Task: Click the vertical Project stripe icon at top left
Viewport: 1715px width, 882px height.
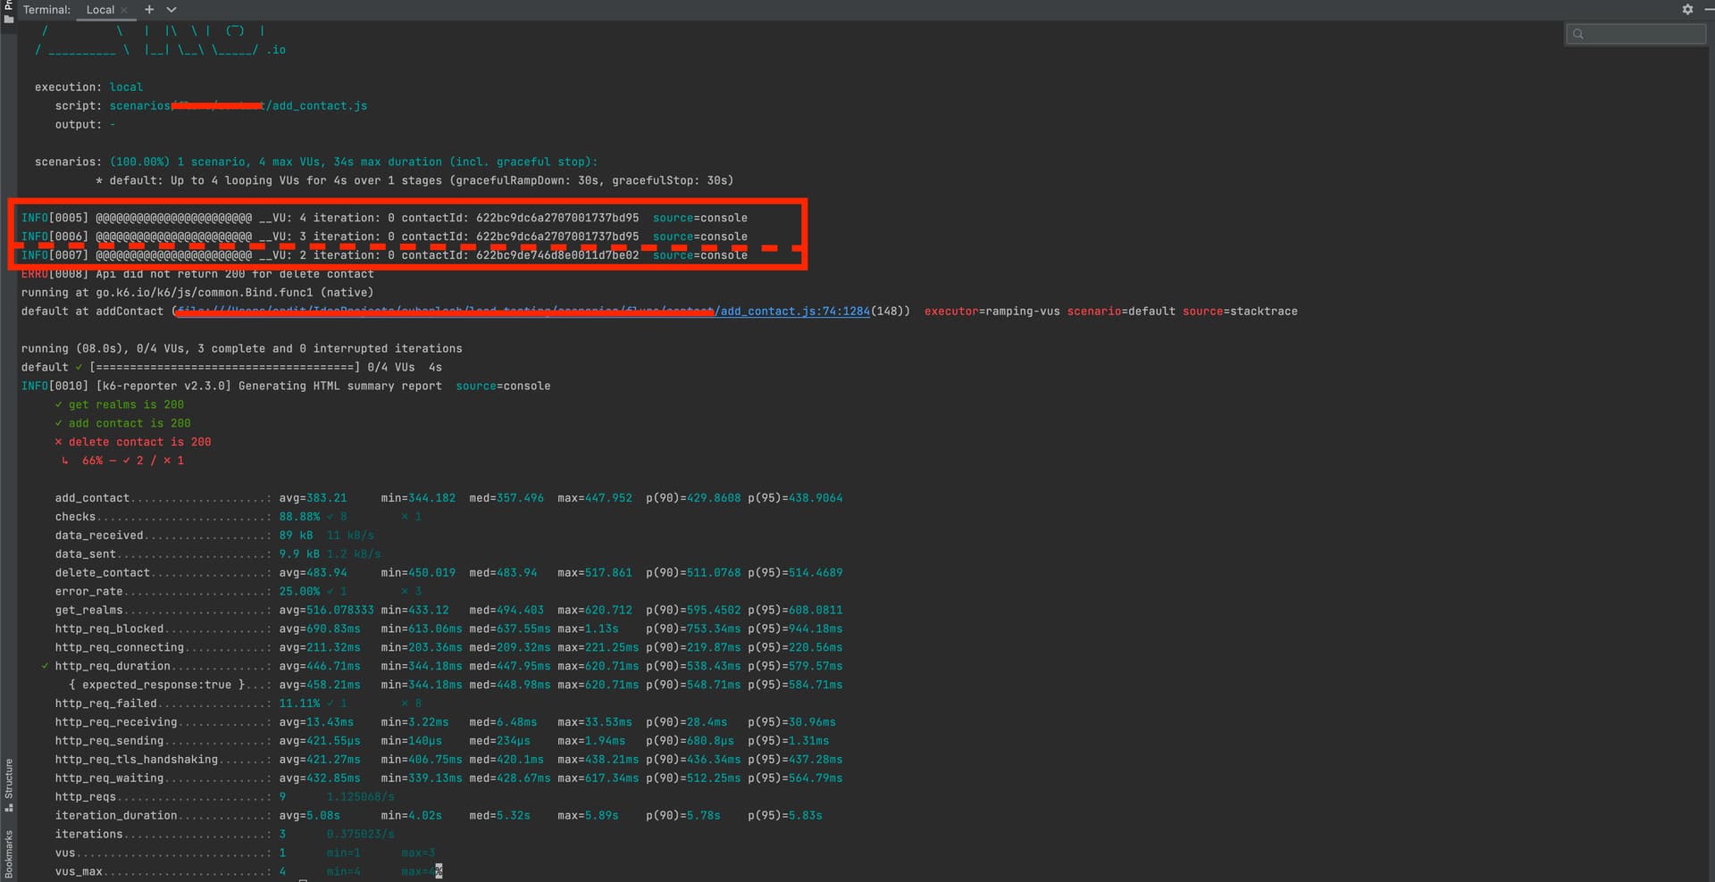Action: pos(9,6)
